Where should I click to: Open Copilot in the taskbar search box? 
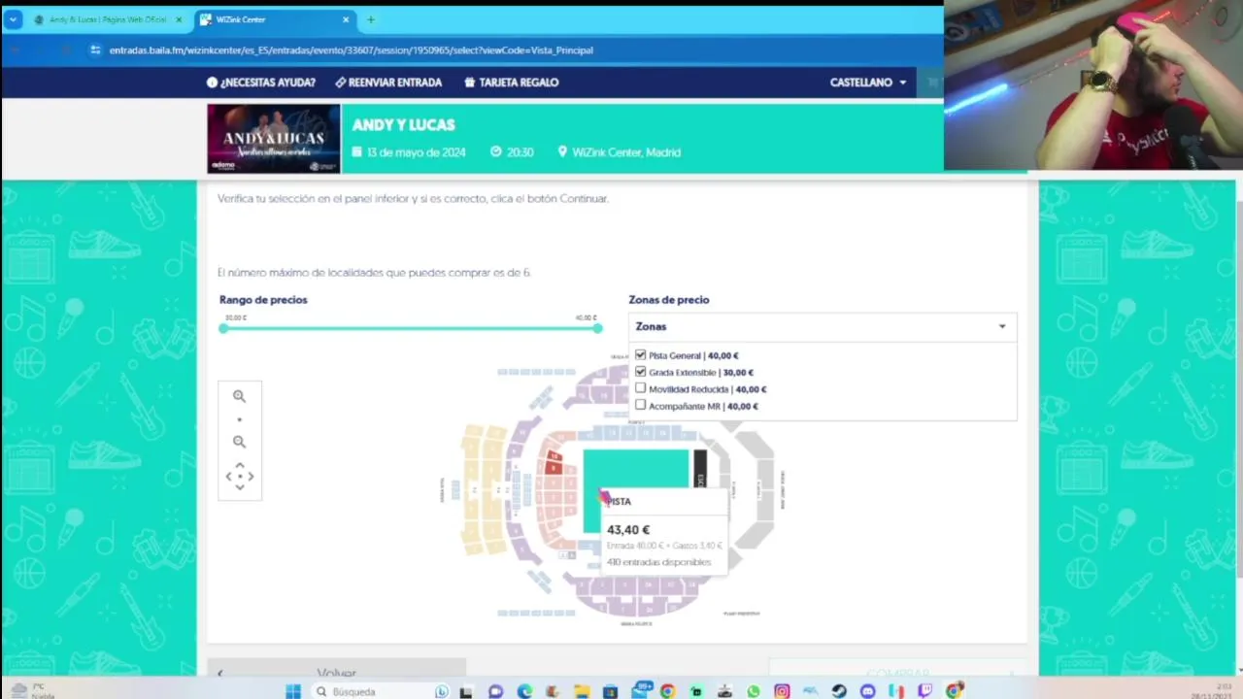pos(442,691)
